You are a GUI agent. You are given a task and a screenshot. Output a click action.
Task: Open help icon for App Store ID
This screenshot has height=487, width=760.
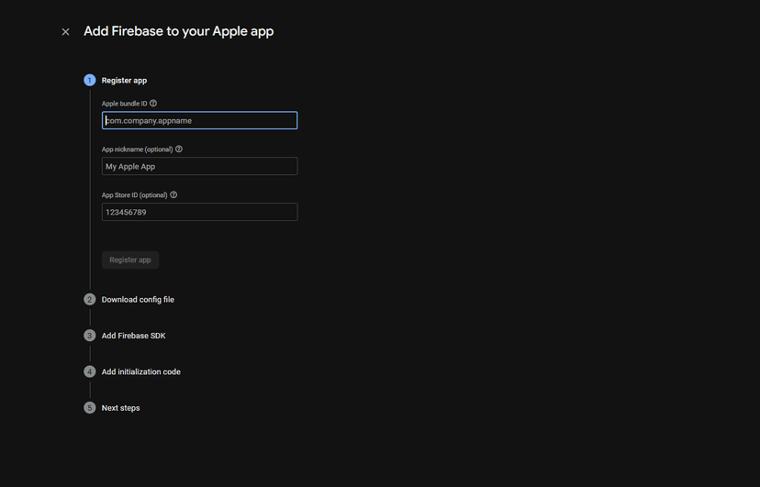point(173,194)
